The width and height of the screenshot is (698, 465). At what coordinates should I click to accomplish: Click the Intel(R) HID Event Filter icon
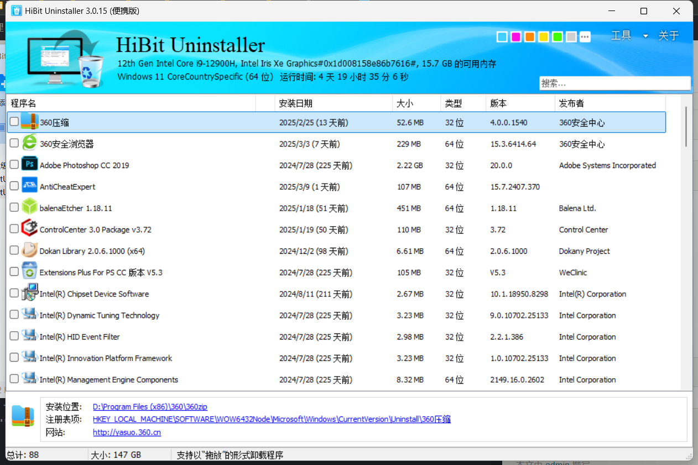click(29, 336)
